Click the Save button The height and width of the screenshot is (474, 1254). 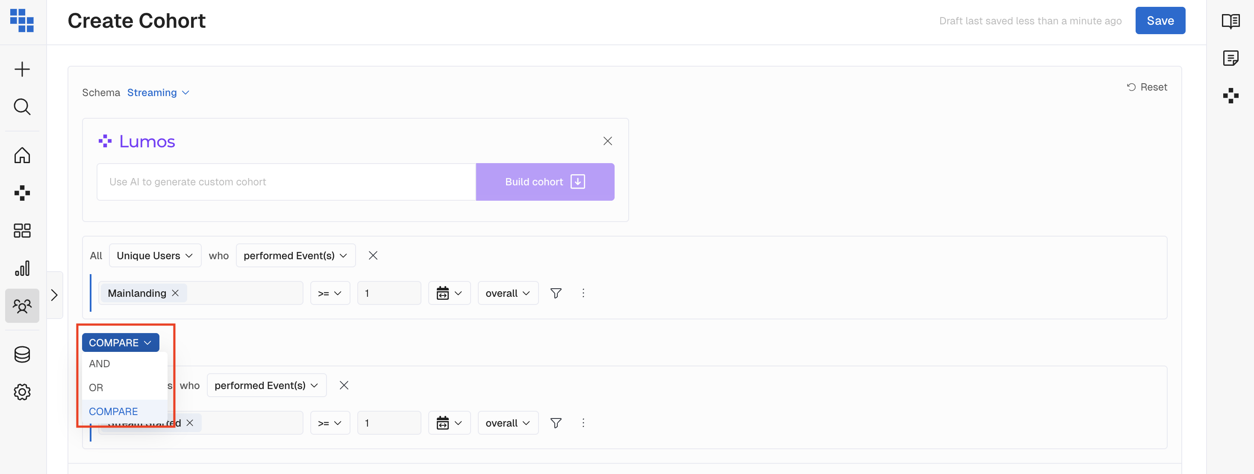pos(1160,21)
